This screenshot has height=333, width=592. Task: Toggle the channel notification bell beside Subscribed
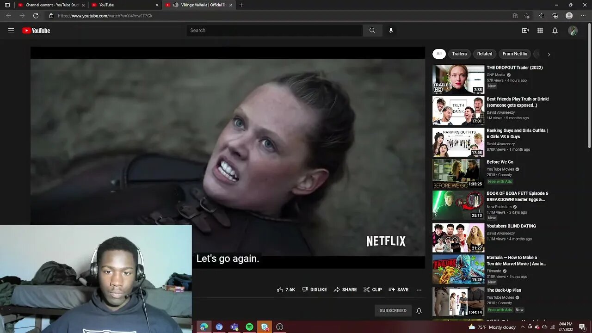pos(419,311)
